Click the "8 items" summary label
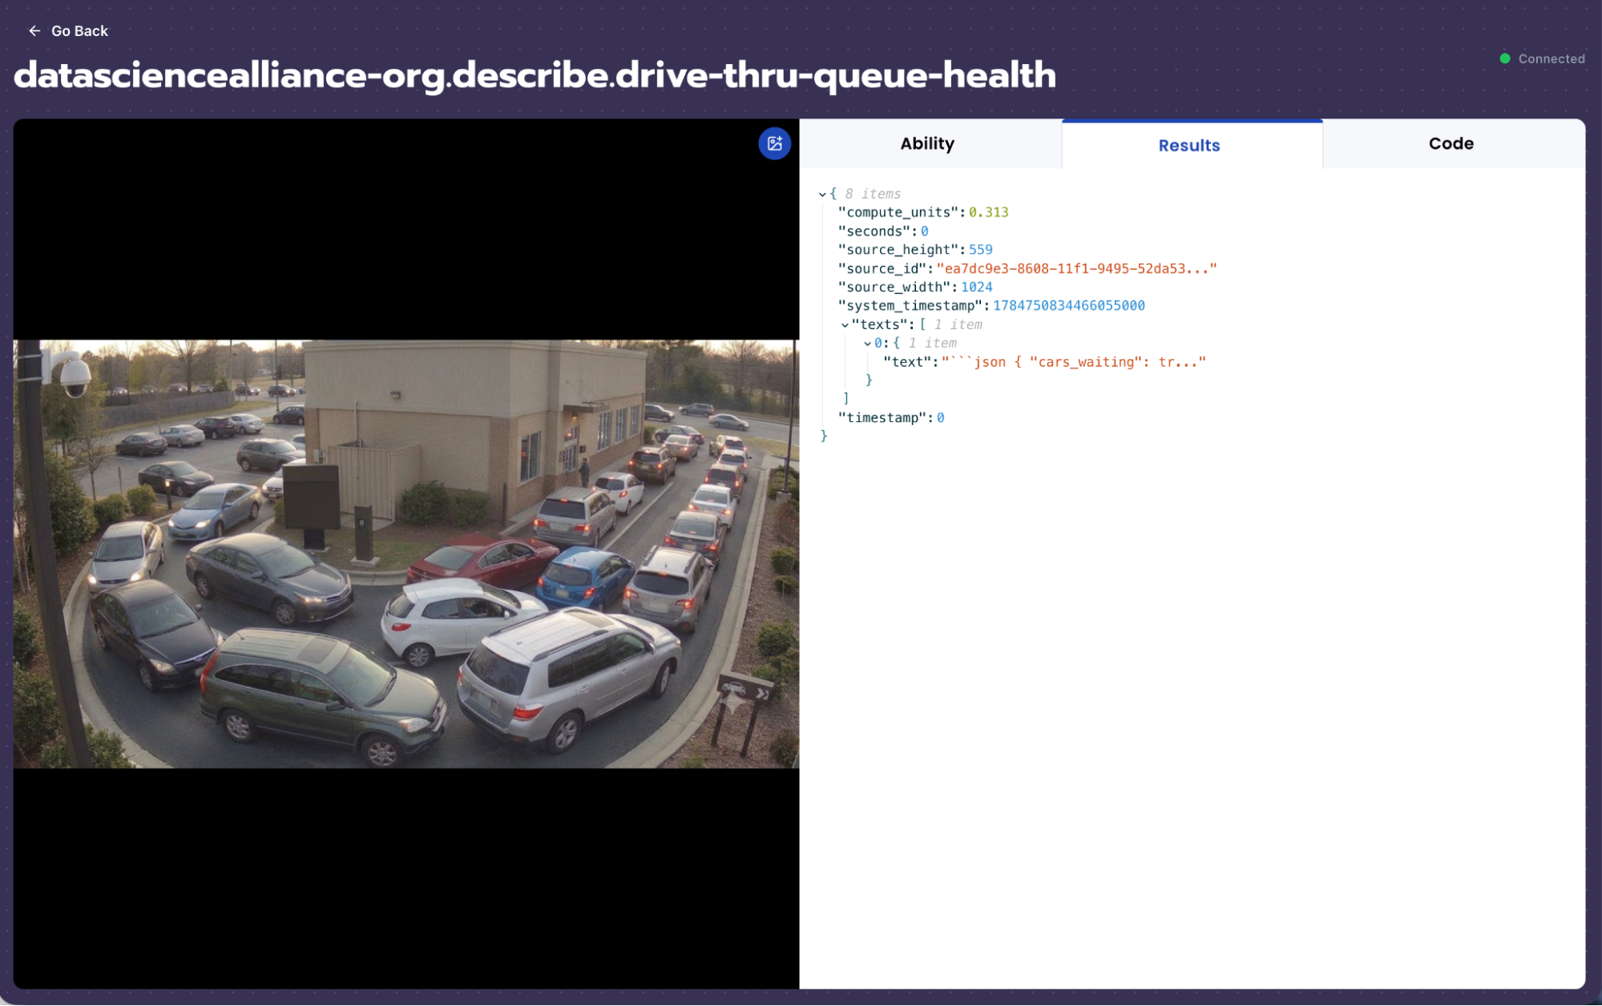 pos(873,195)
